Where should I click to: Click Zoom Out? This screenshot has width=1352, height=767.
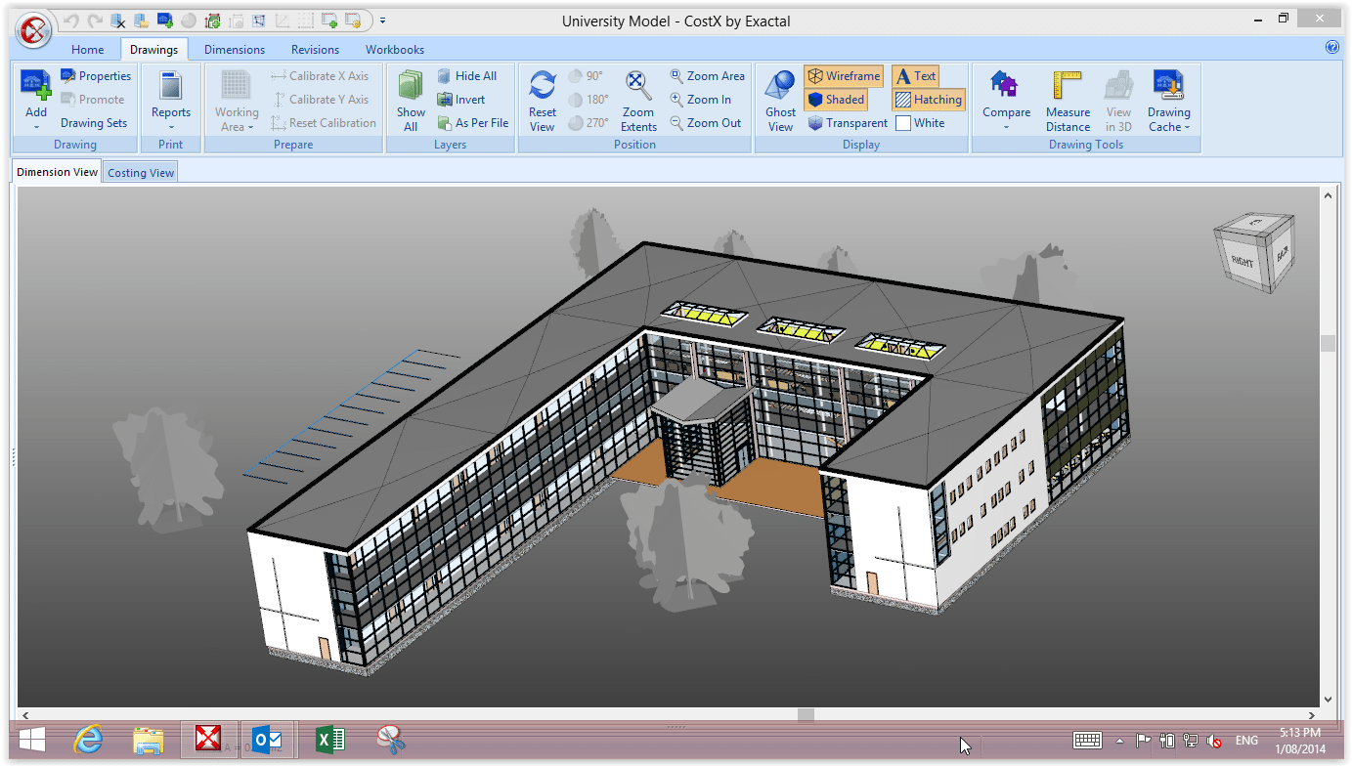coord(706,123)
